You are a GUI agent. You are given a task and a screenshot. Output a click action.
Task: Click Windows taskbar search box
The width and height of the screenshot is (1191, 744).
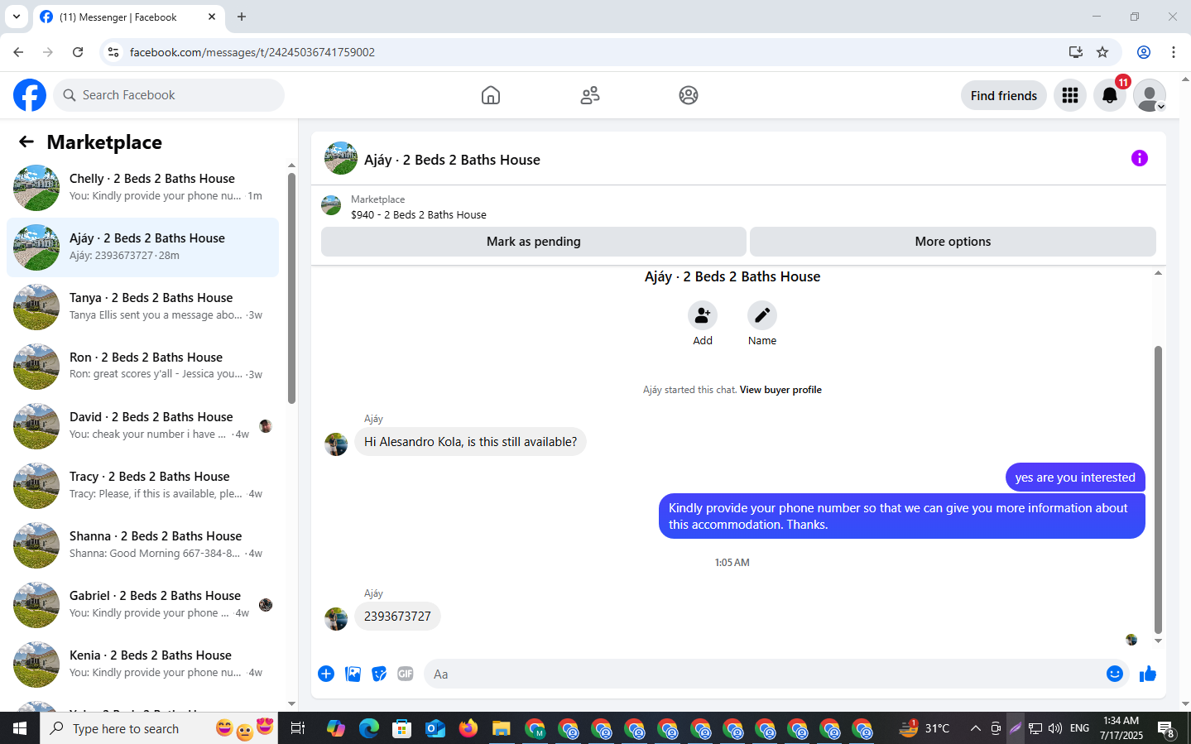159,728
